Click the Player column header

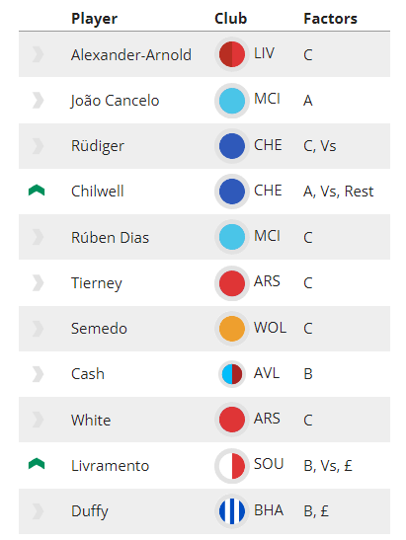[94, 19]
